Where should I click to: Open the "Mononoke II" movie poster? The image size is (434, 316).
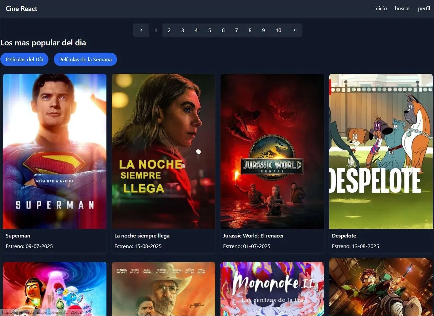point(272,289)
